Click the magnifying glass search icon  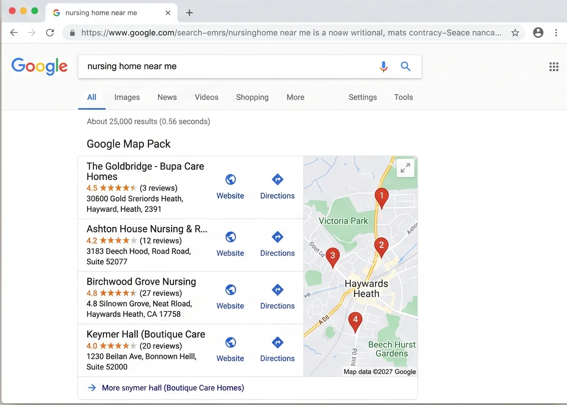(x=405, y=66)
